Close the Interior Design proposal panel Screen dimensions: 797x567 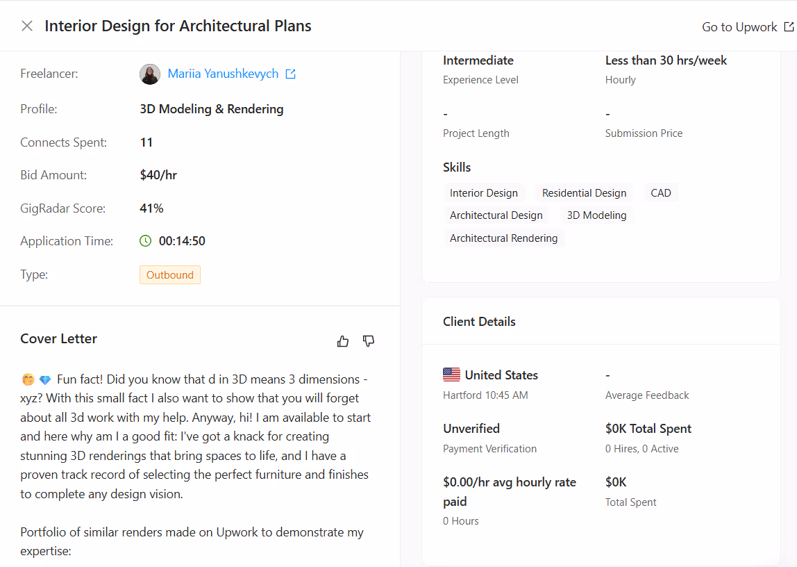point(27,26)
